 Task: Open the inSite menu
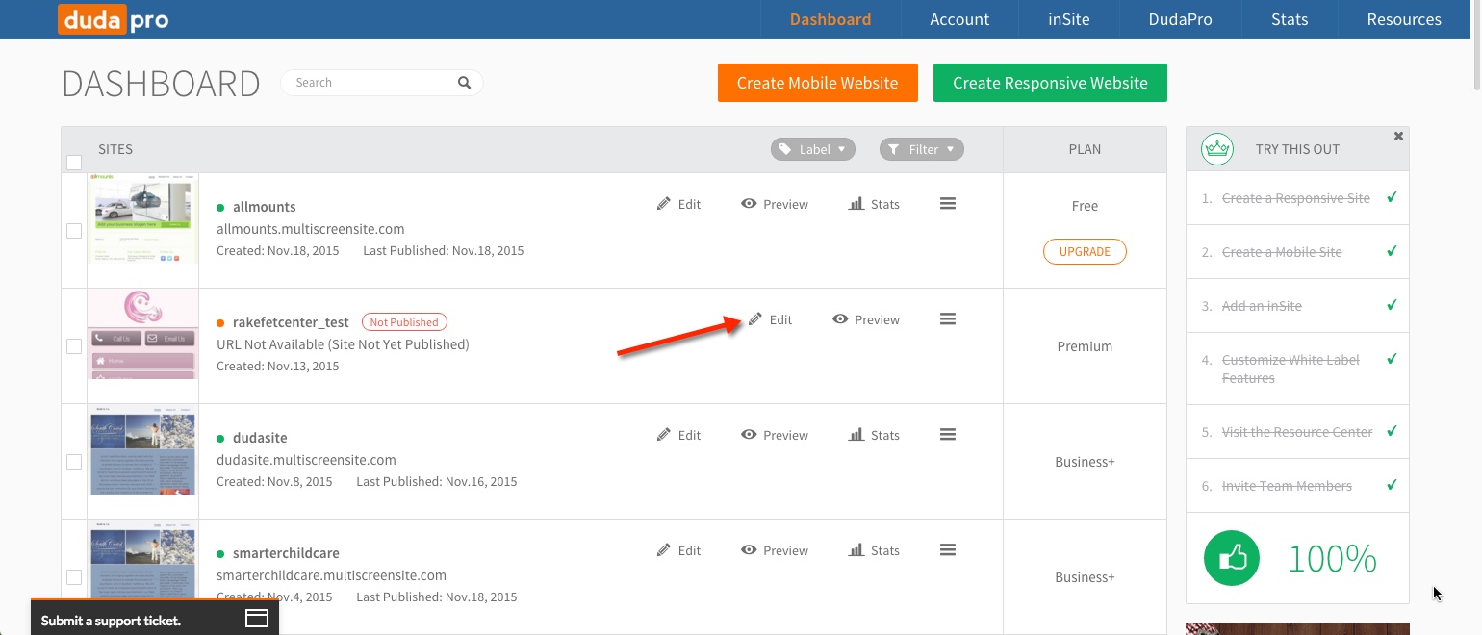[1069, 19]
